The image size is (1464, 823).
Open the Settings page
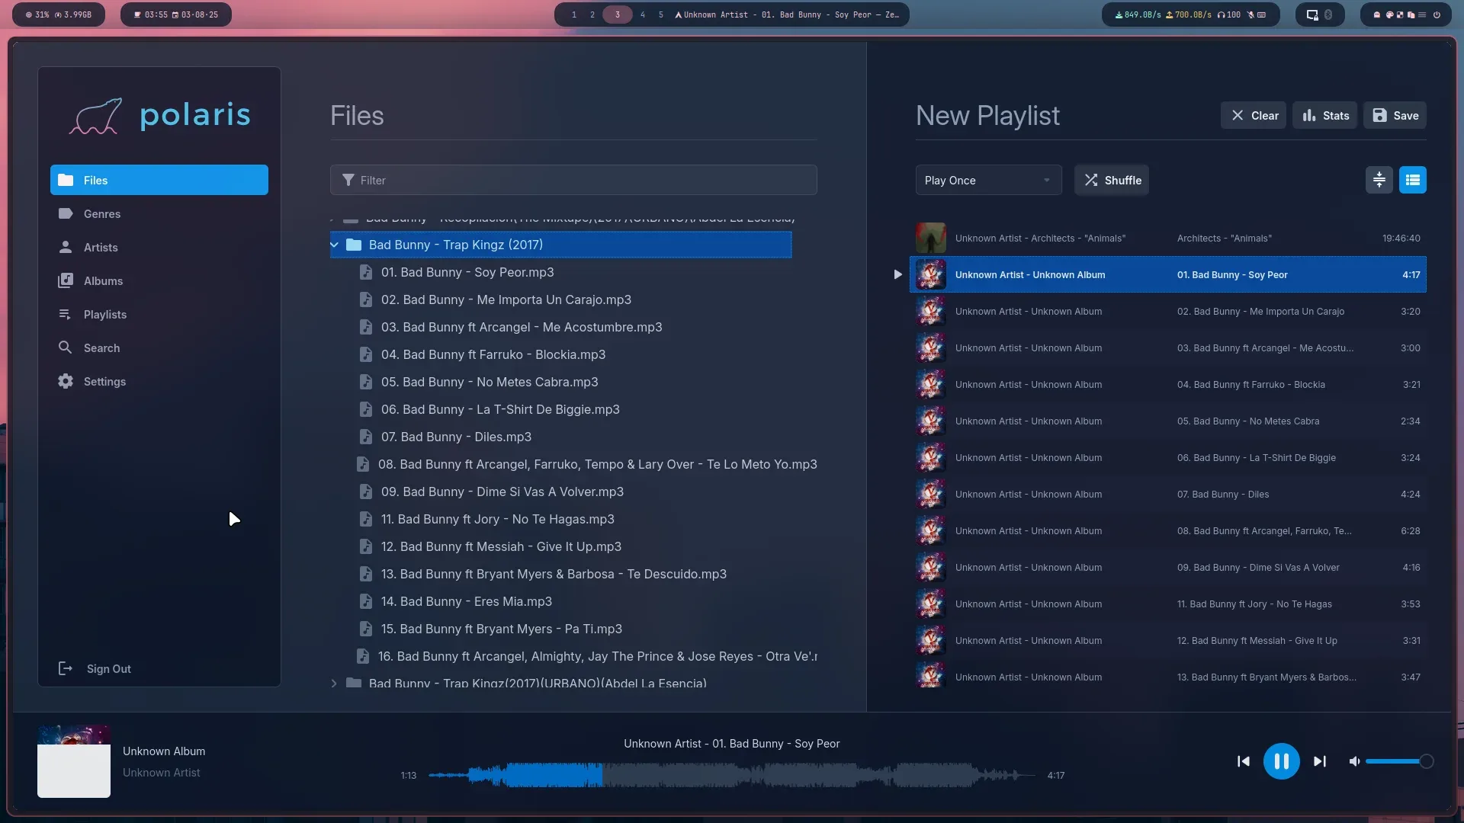coord(159,381)
